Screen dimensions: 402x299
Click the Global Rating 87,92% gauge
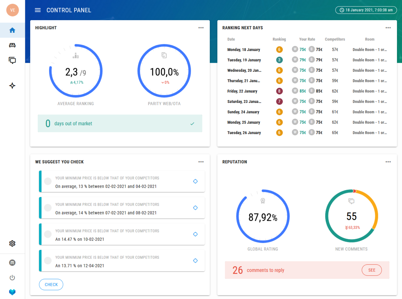pyautogui.click(x=263, y=216)
